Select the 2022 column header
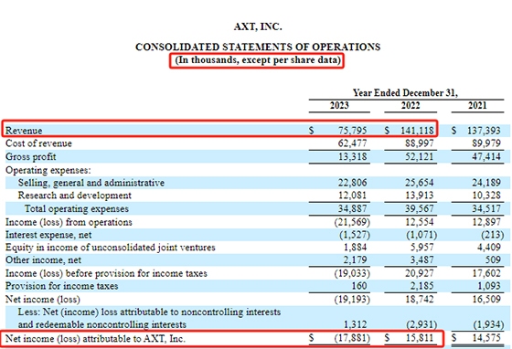This screenshot has width=512, height=349. pyautogui.click(x=411, y=105)
